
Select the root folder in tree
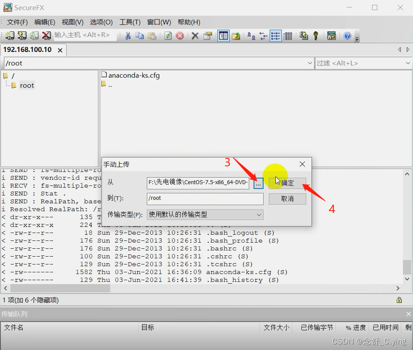[27, 86]
